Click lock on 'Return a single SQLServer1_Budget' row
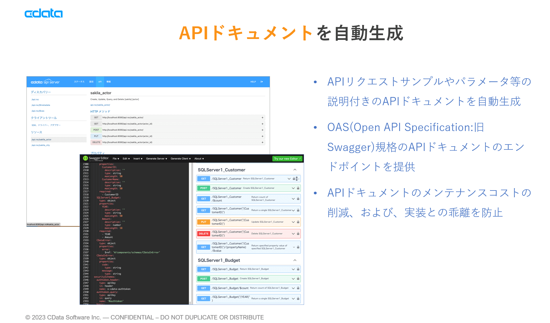This screenshot has width=550, height=323. [x=298, y=298]
